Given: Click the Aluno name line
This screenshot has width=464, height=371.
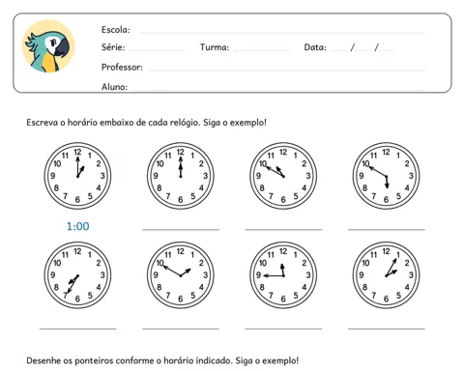Looking at the screenshot, I should coord(278,89).
